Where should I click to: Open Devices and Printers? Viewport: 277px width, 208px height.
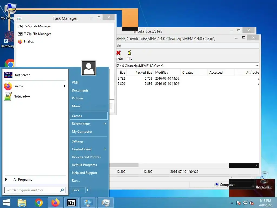88,157
